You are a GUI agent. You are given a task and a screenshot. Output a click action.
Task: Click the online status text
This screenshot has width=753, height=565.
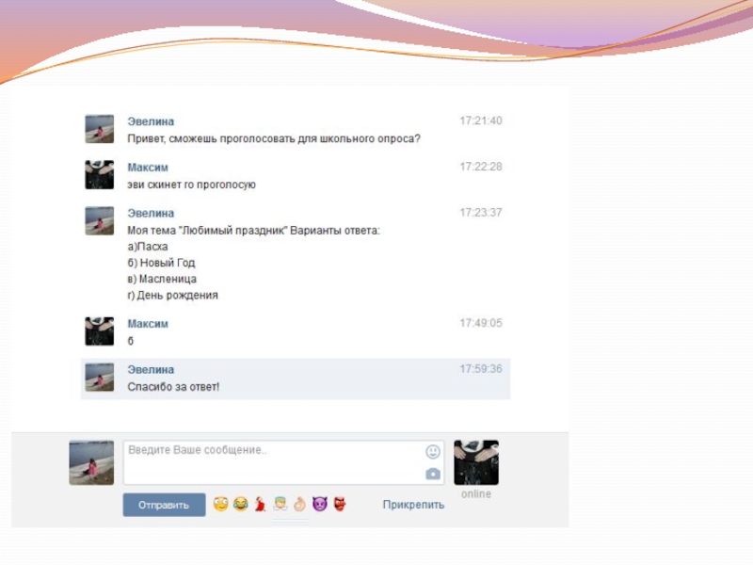[476, 494]
